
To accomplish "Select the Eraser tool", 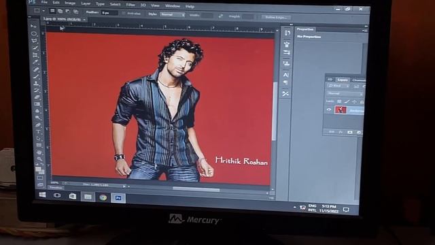I will click(x=37, y=97).
